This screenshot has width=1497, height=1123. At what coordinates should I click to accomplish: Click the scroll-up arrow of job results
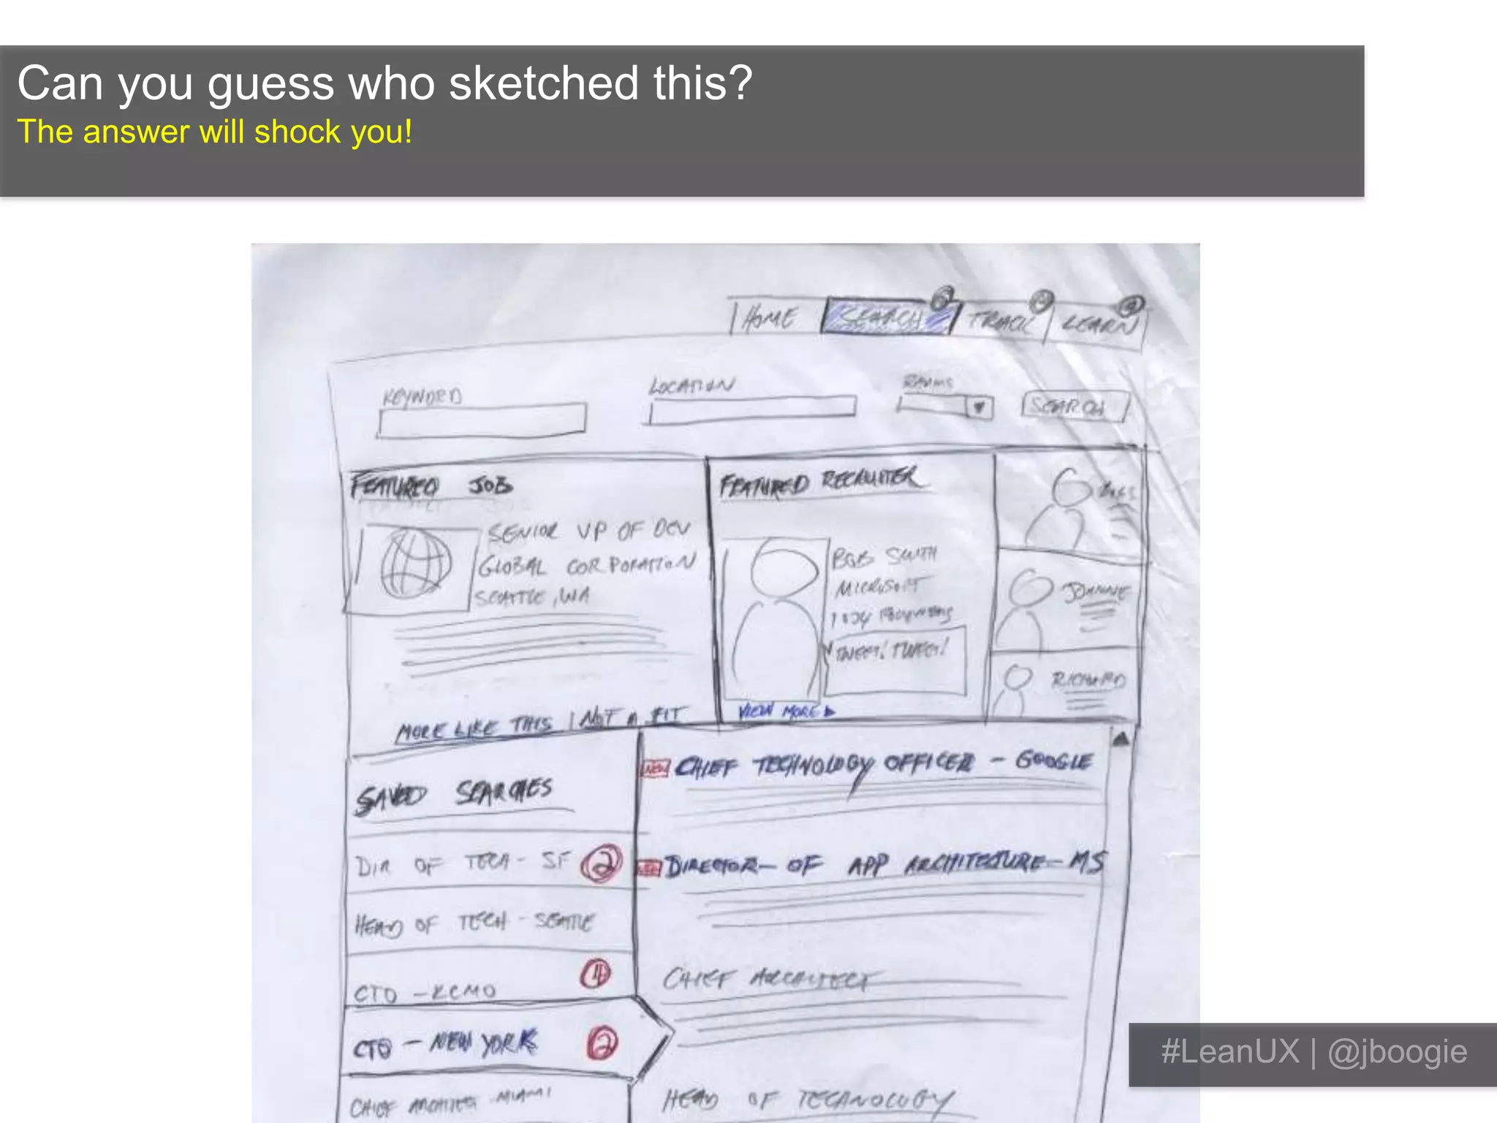(1121, 739)
